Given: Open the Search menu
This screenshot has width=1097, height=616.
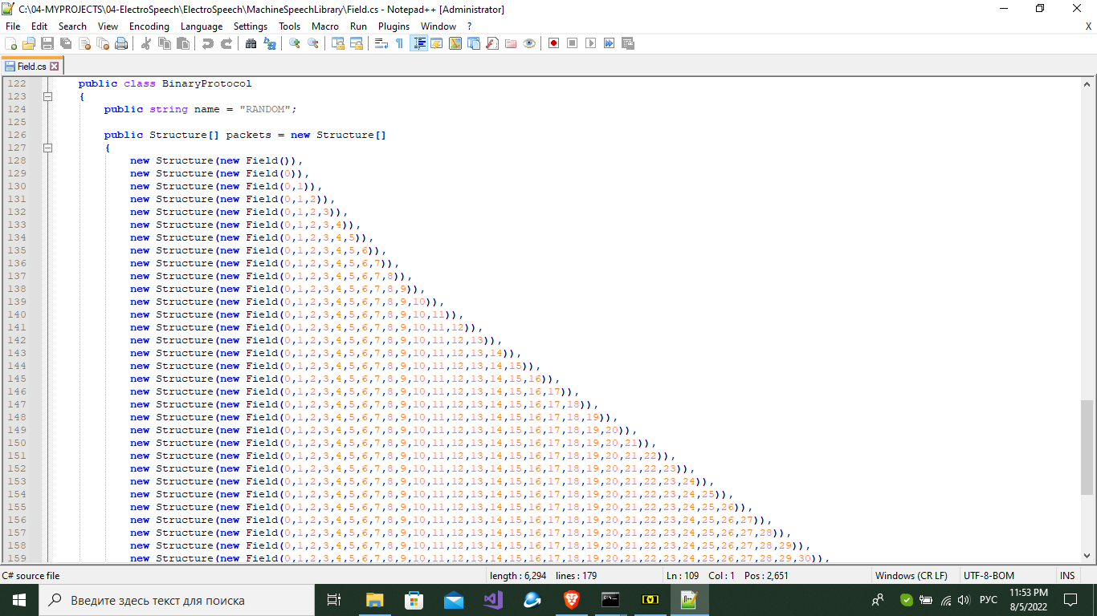Looking at the screenshot, I should click(x=72, y=26).
